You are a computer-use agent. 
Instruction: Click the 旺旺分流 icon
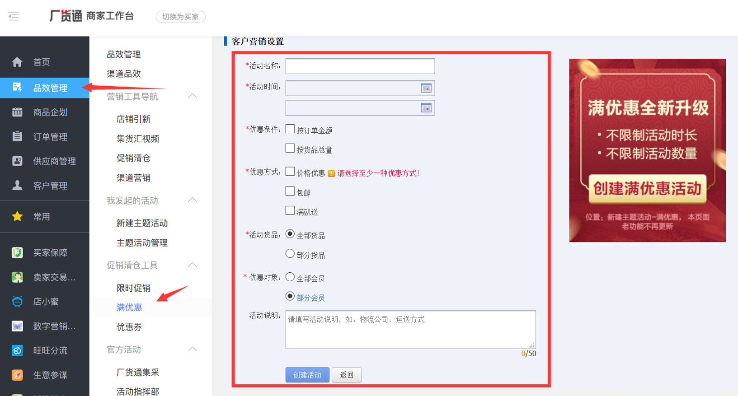tap(17, 350)
